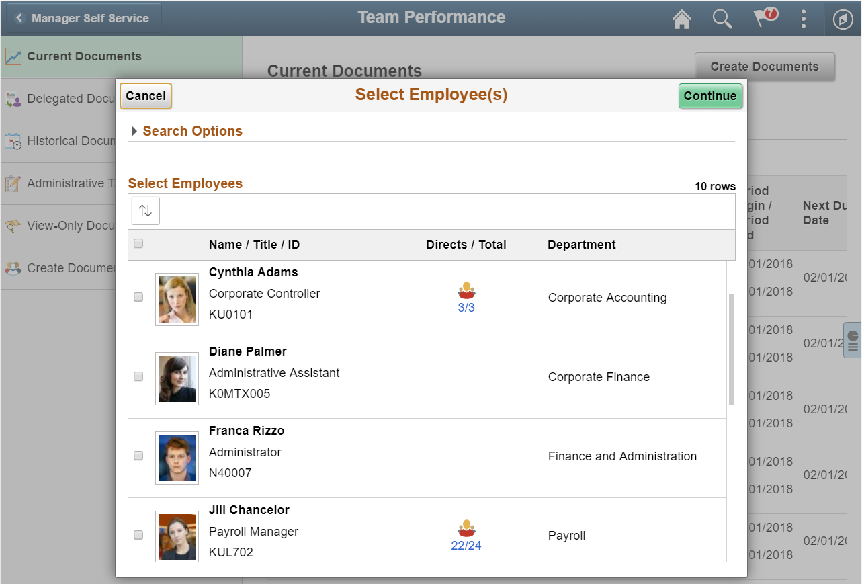
Task: Click the Corporate Accounting department cell
Action: pos(607,298)
